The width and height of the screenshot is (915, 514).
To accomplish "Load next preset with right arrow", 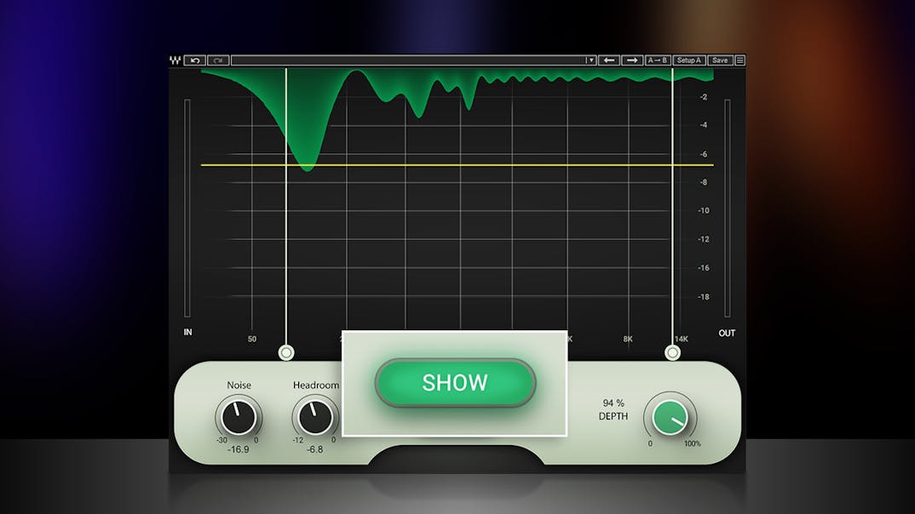I will [631, 60].
